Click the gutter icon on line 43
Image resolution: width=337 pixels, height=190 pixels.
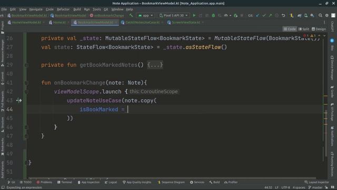[x=19, y=100]
